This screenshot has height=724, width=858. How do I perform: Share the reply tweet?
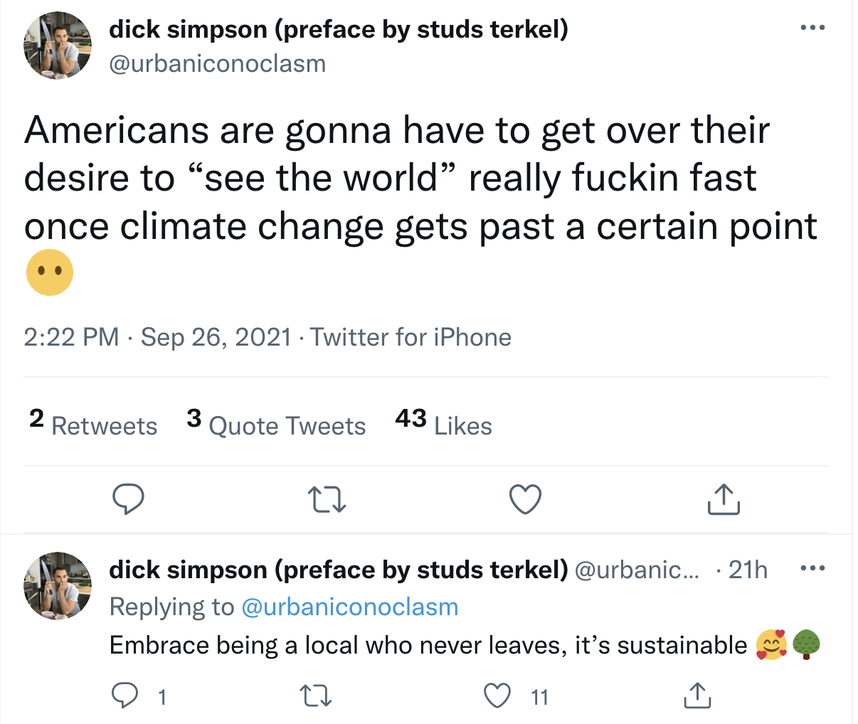tap(697, 696)
